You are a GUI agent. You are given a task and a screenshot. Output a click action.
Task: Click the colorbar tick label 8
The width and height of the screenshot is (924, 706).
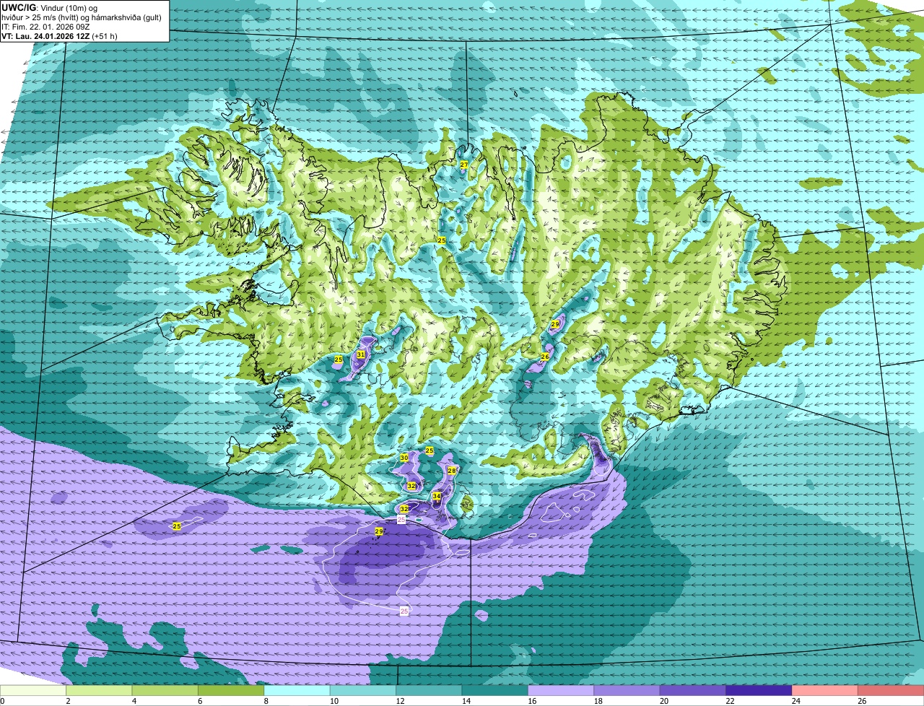pos(266,701)
